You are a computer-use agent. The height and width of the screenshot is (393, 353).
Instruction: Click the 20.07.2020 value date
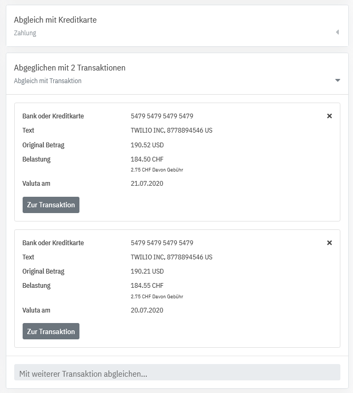pyautogui.click(x=147, y=310)
